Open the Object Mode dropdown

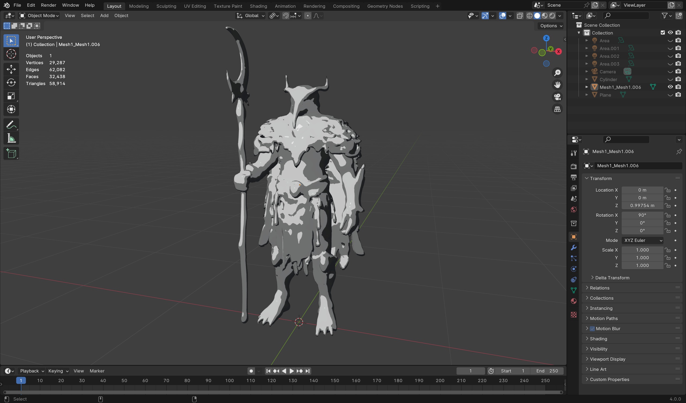pyautogui.click(x=39, y=16)
